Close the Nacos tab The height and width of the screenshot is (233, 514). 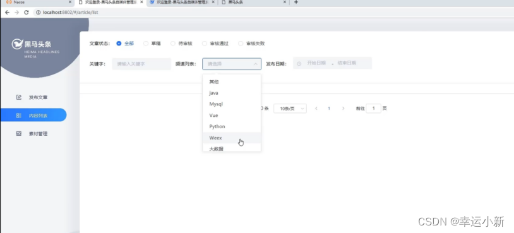(70, 3)
